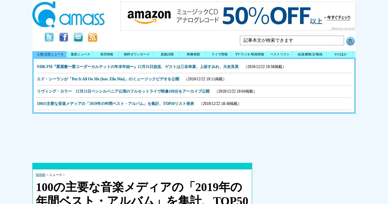Click the blue search magnifier button
The width and height of the screenshot is (388, 204).
tap(350, 41)
